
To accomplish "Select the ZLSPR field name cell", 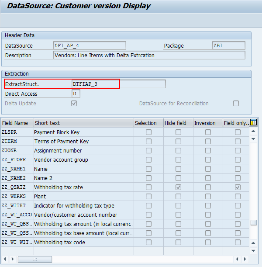I will pos(17,132).
